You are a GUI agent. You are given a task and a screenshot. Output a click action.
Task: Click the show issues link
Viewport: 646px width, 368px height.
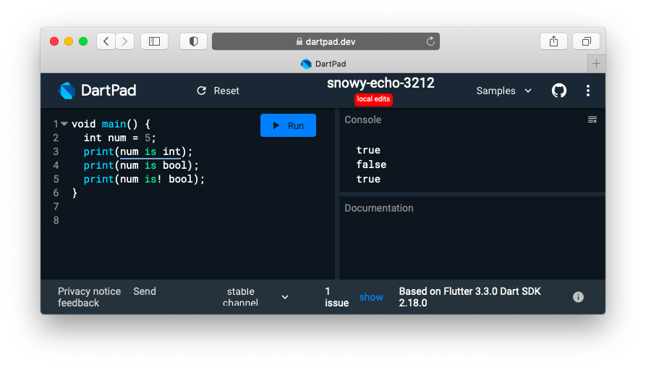tap(371, 297)
